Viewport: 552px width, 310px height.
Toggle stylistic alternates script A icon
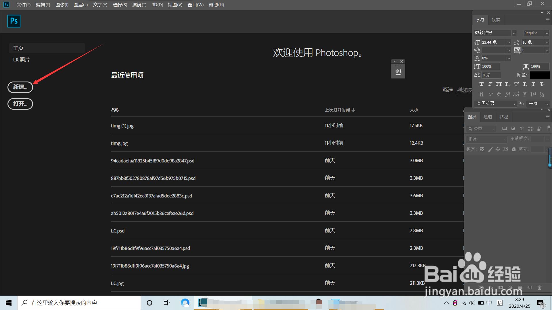[508, 94]
